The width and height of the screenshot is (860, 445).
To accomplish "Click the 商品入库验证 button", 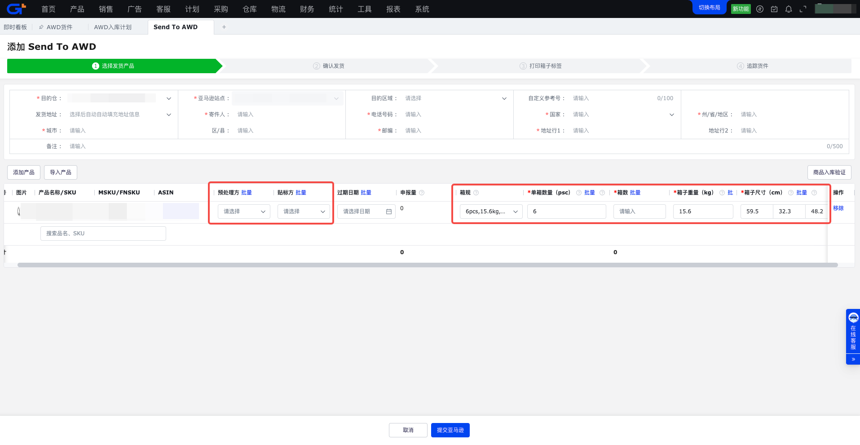I will (x=829, y=172).
